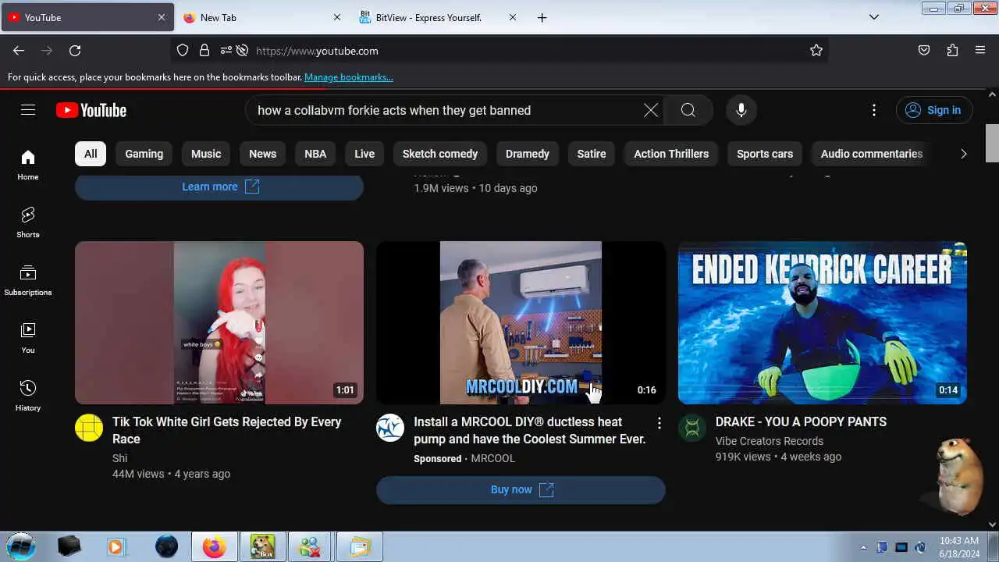Select the Music filter chip
Screen dimensions: 999x562
click(x=206, y=154)
